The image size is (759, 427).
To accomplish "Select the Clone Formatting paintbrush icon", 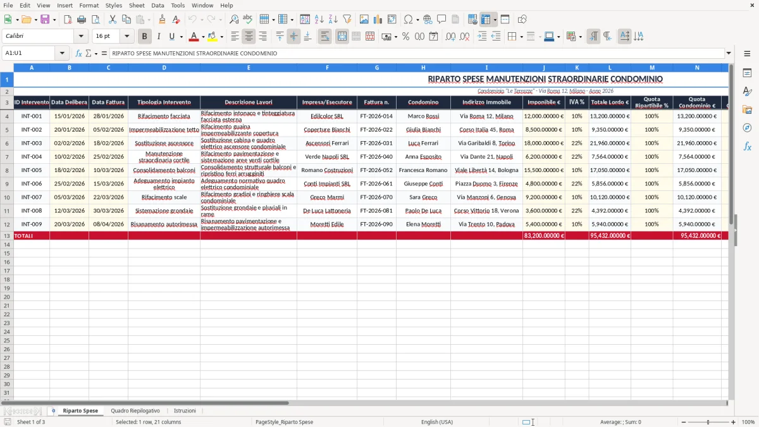I will coord(162,20).
